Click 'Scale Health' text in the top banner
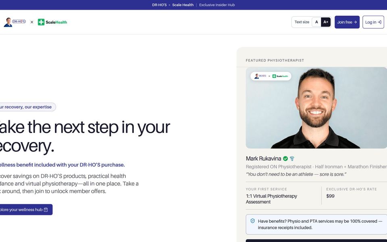The width and height of the screenshot is (387, 242). tap(183, 5)
